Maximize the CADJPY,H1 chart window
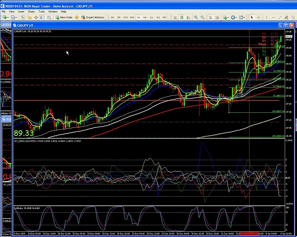This screenshot has width=297, height=237. click(x=286, y=25)
